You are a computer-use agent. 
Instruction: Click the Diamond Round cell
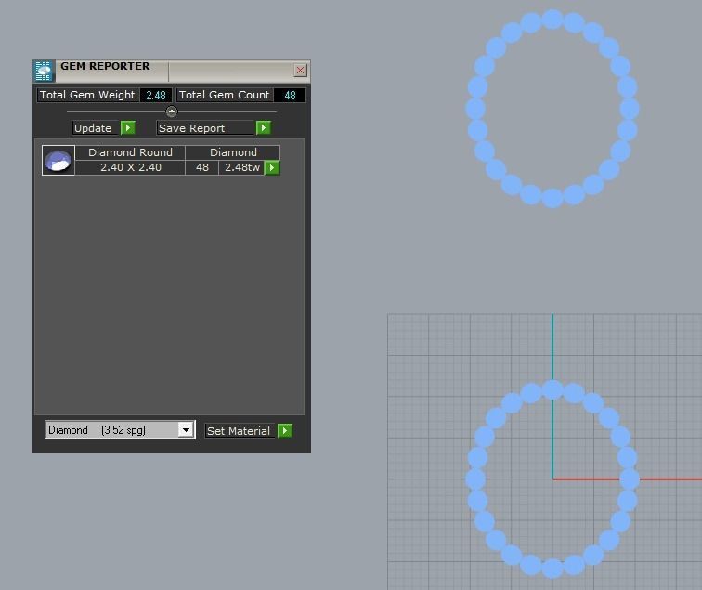pyautogui.click(x=130, y=152)
